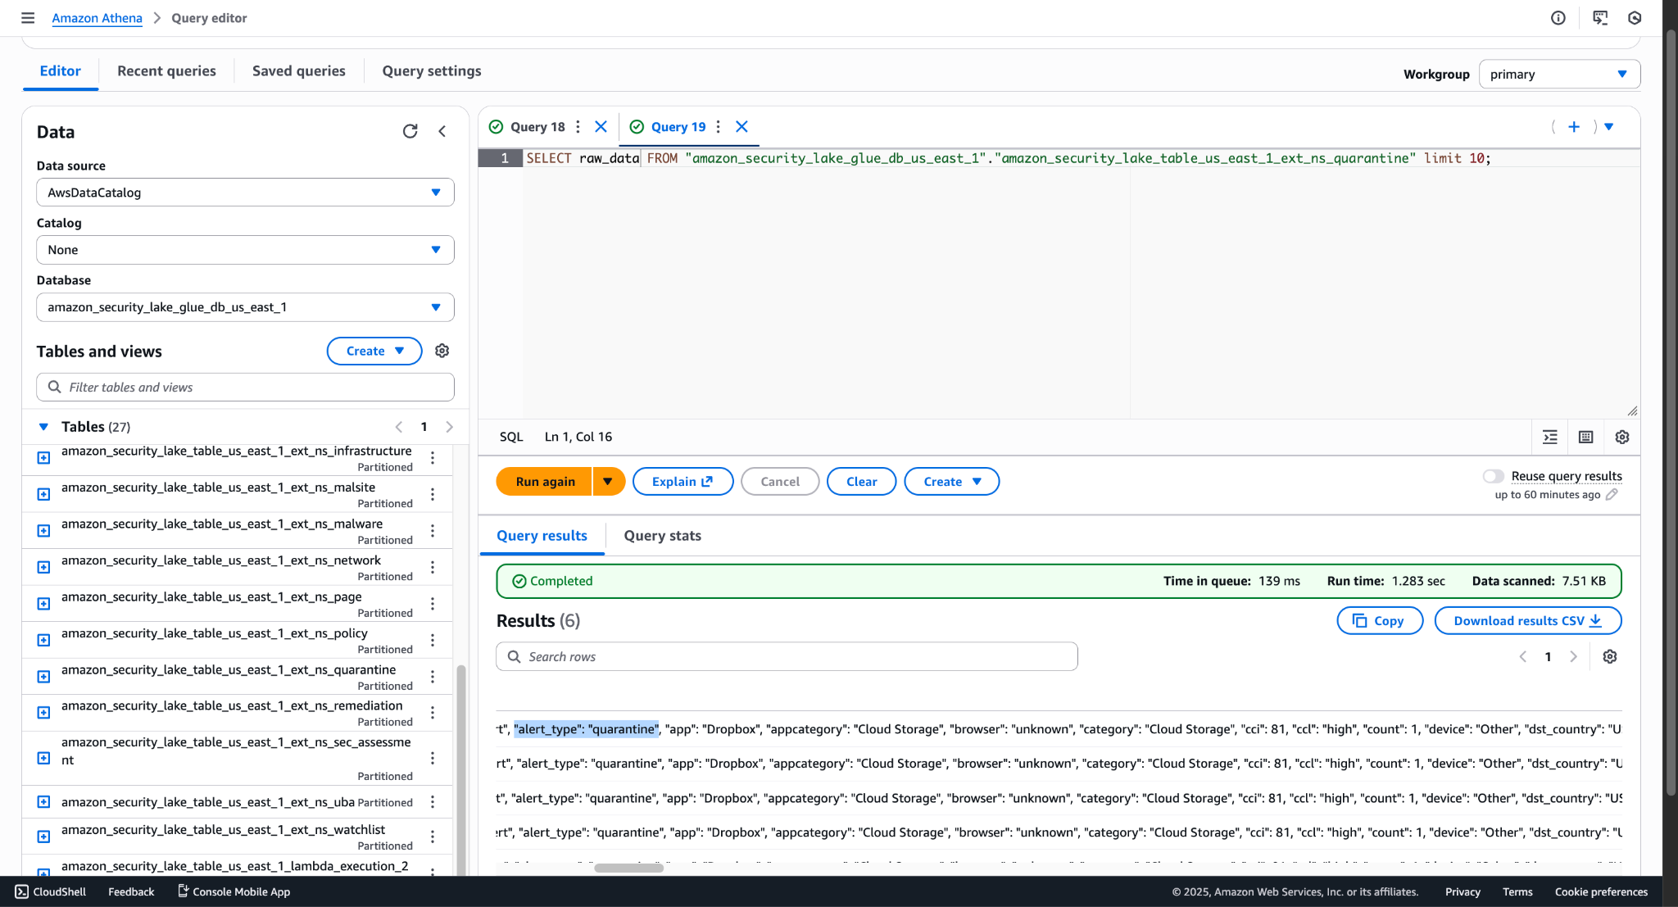Open actions menu for ext_ns_malsite table
Screen dimensions: 1678x907
(x=433, y=494)
